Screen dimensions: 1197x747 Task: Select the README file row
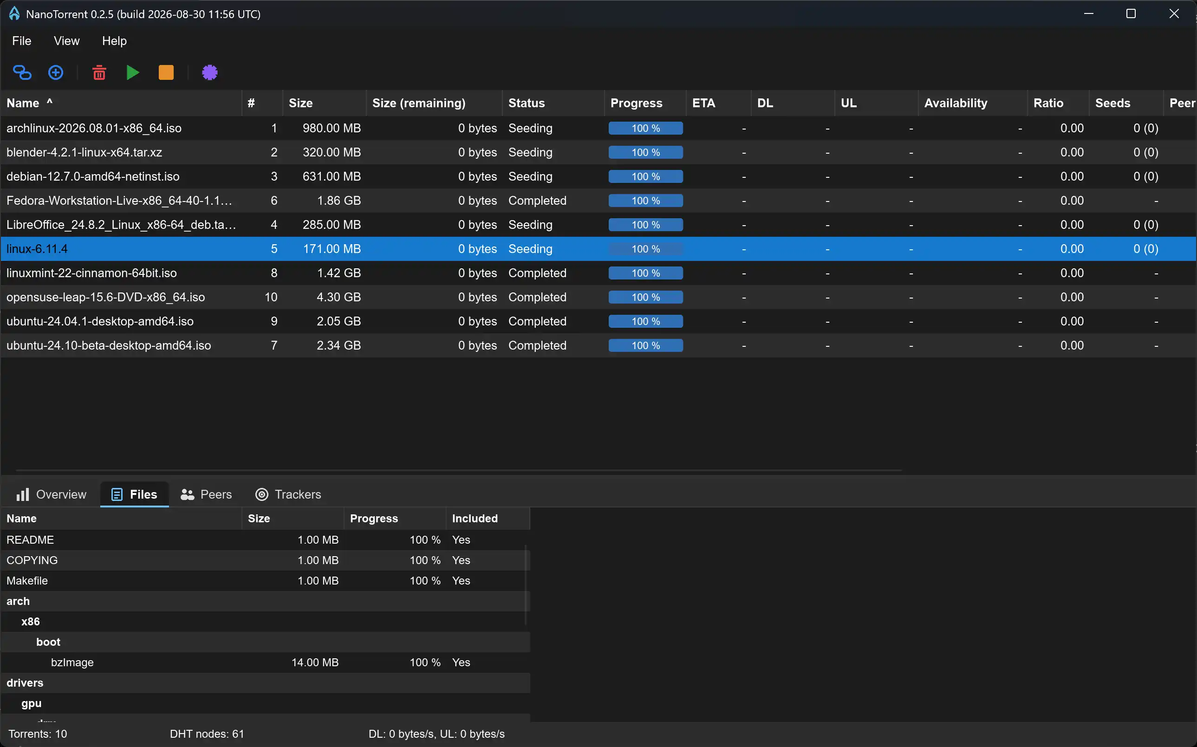[265, 540]
